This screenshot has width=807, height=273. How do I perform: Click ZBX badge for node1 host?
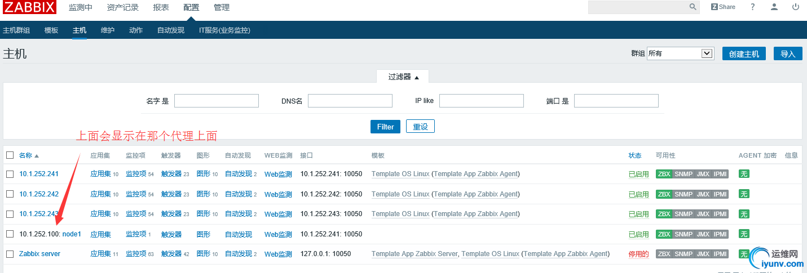(x=664, y=234)
